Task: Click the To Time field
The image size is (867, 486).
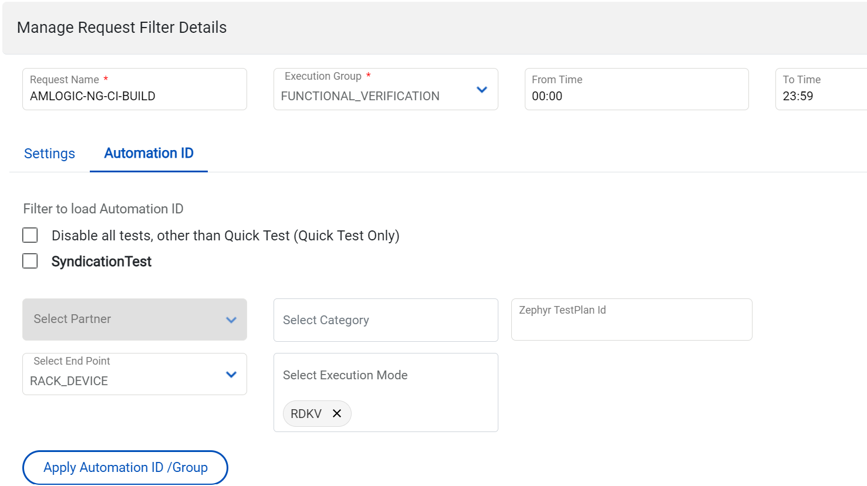Action: click(x=821, y=96)
